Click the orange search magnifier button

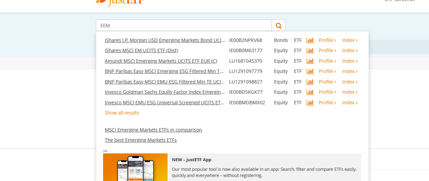[278, 26]
